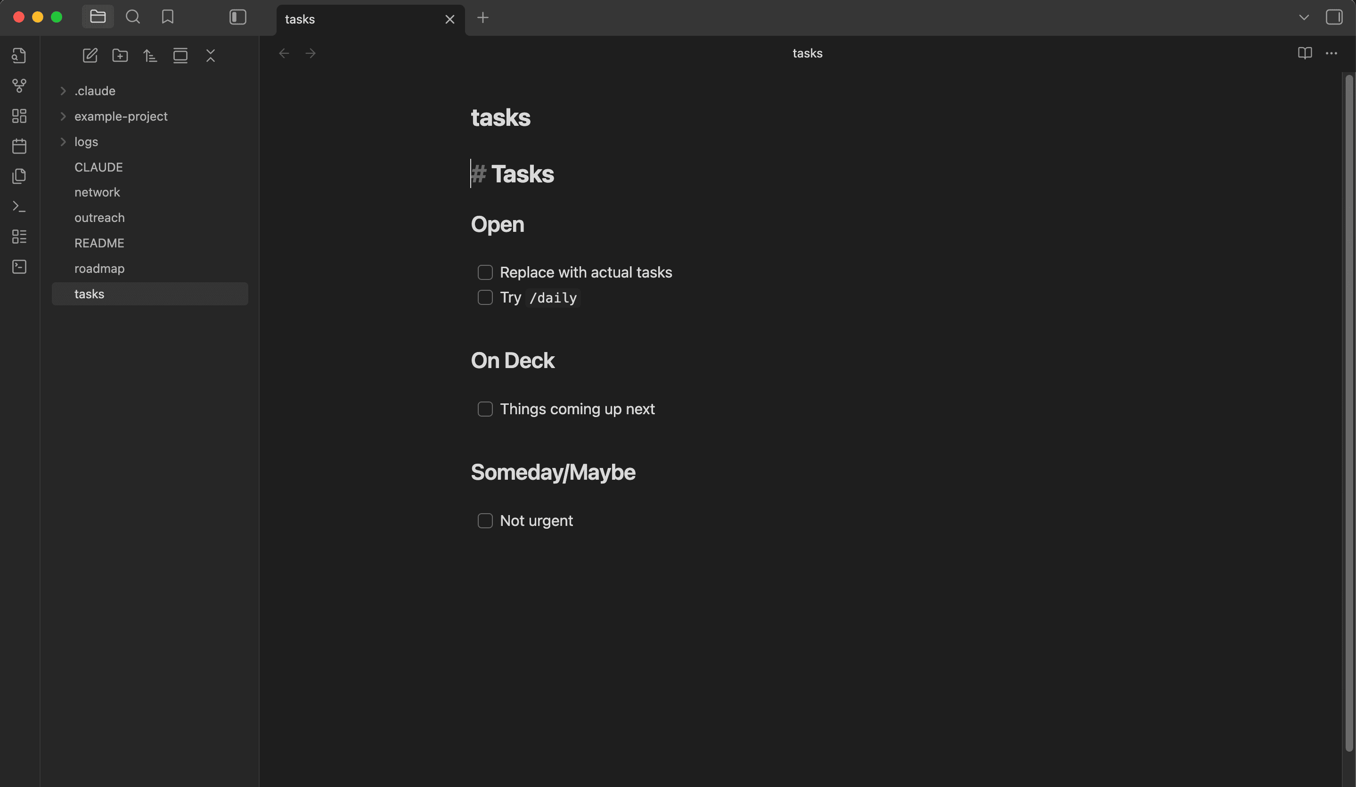Image resolution: width=1356 pixels, height=787 pixels.
Task: Create a new note using the edit icon
Action: tap(90, 56)
